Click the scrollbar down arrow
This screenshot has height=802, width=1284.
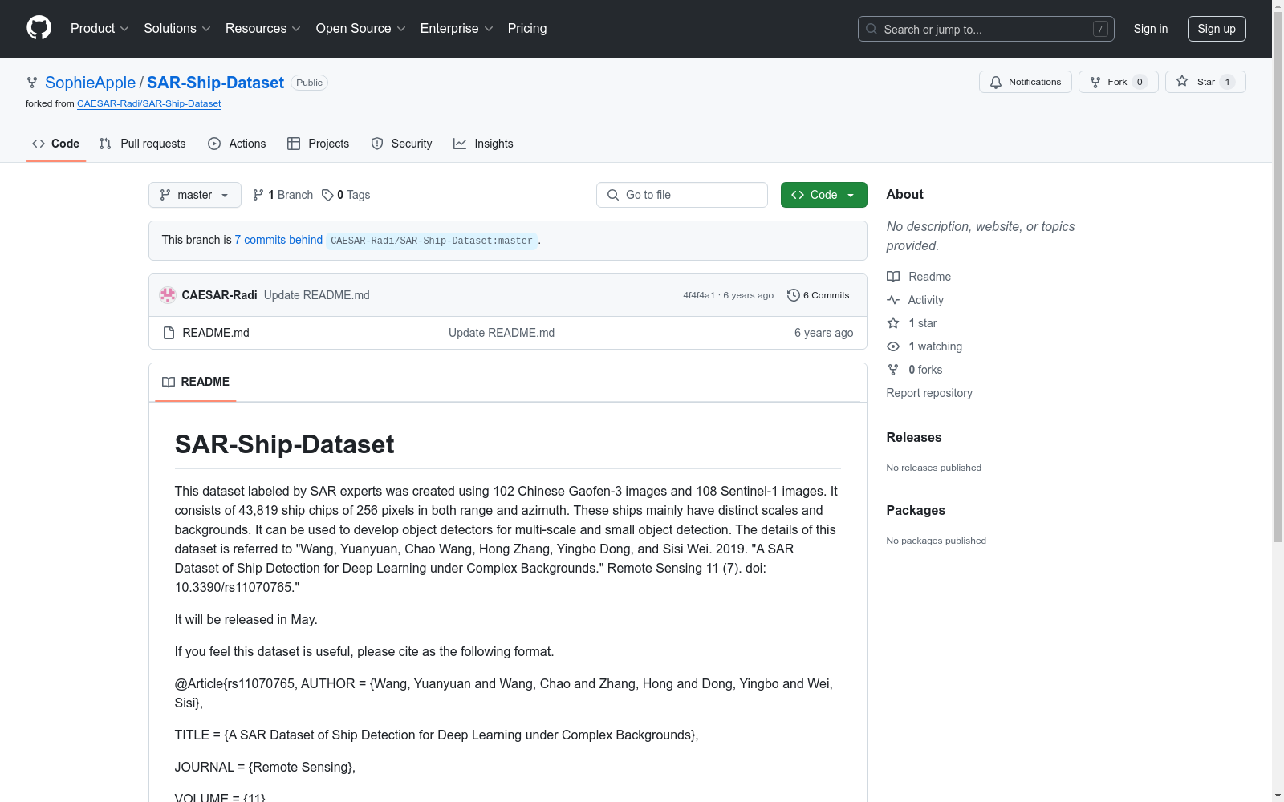pos(1278,796)
